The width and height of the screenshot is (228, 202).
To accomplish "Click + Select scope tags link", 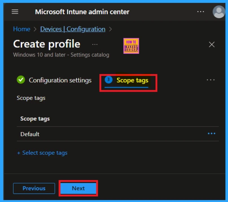I will pyautogui.click(x=42, y=153).
